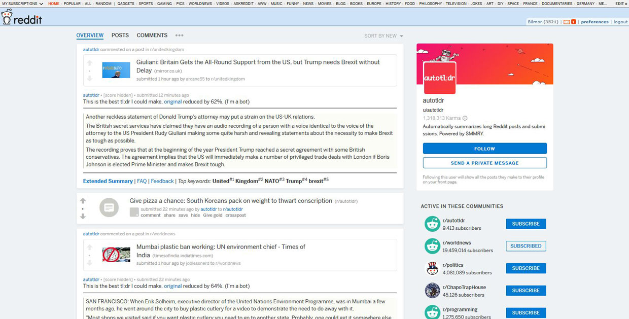The height and width of the screenshot is (319, 629).
Task: Click hide under pizza post
Action: 195,215
